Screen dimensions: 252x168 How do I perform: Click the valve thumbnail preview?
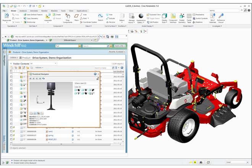tap(51, 96)
